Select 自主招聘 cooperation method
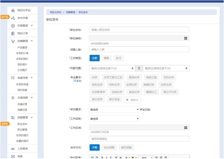 pyautogui.click(x=109, y=147)
